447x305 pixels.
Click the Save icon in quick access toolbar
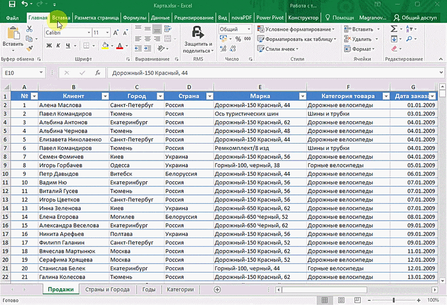(12, 5)
